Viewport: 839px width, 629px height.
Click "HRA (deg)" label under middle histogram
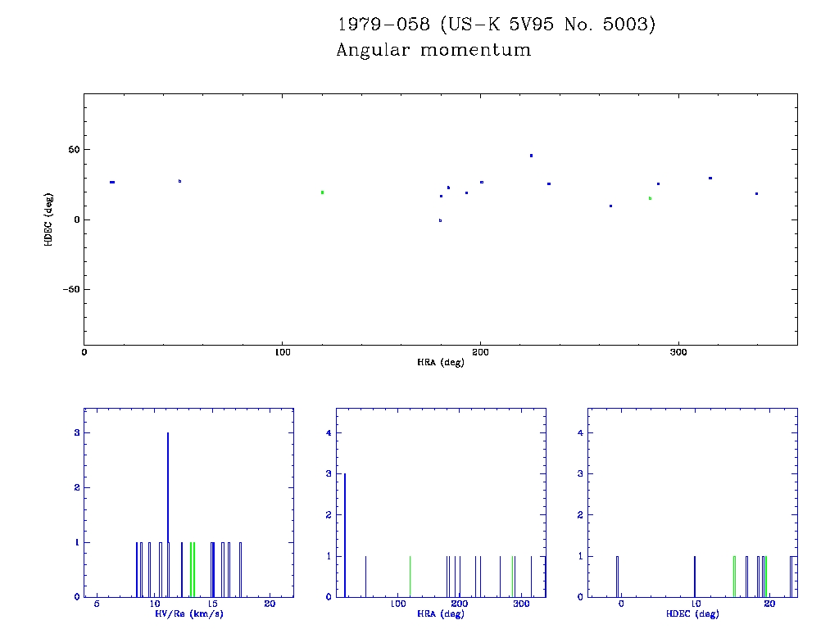440,613
